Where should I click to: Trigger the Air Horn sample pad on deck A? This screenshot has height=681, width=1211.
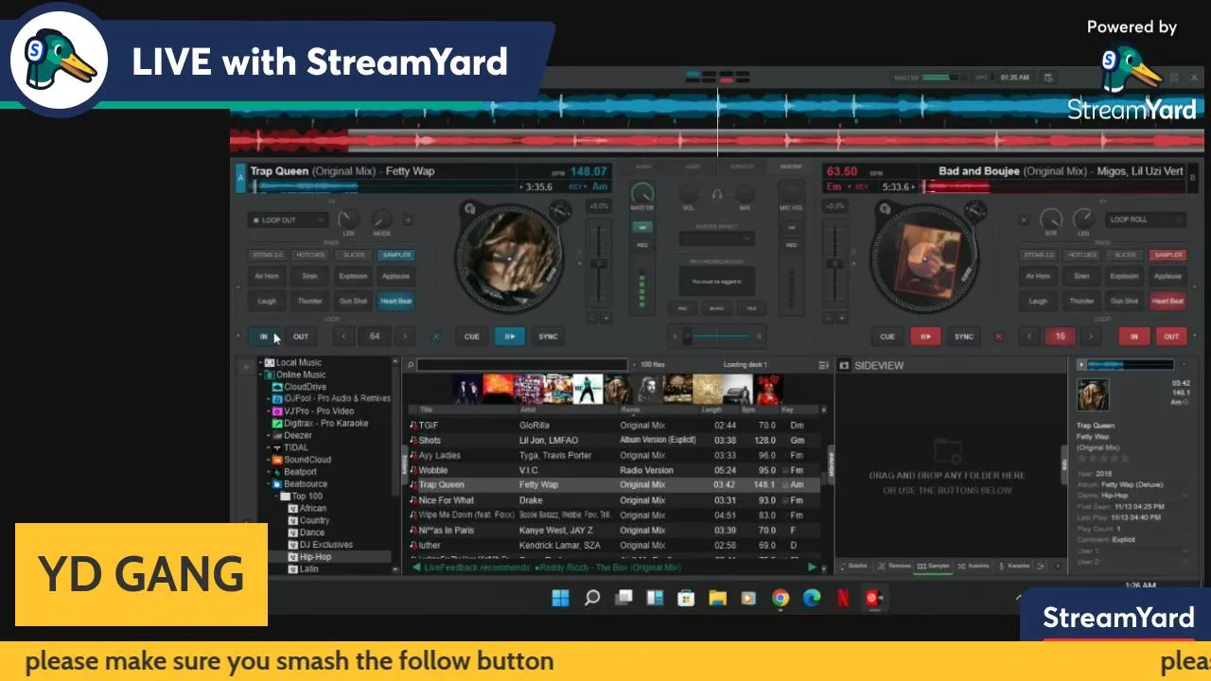pyautogui.click(x=267, y=276)
